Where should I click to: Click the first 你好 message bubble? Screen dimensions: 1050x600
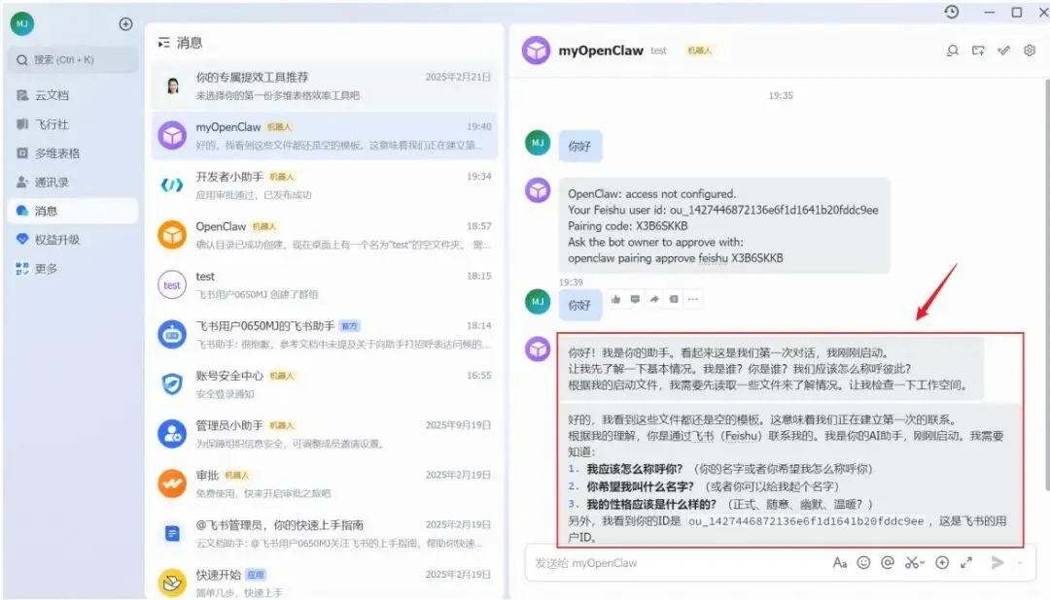pos(579,146)
